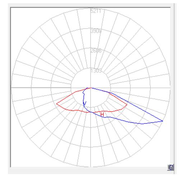Click the gray status strip below the chart

(91, 171)
